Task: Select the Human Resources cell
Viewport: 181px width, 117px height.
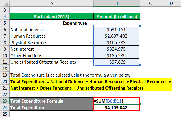Action: point(51,36)
